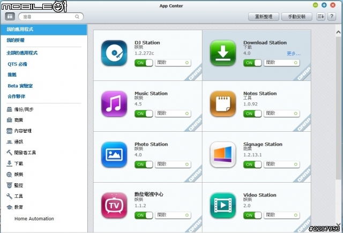Click the search magnifier icon

pos(77,17)
